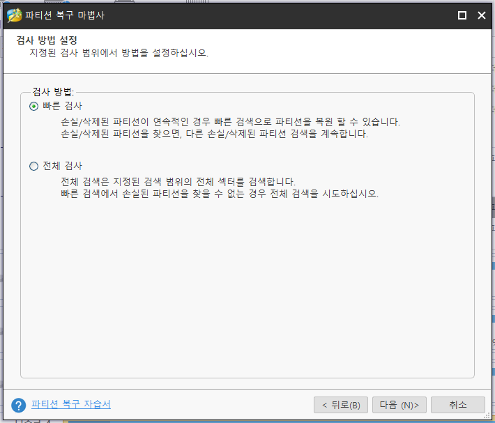Click the 손실/삭제된 파티션이 연속적인 경우 description line

click(230, 122)
